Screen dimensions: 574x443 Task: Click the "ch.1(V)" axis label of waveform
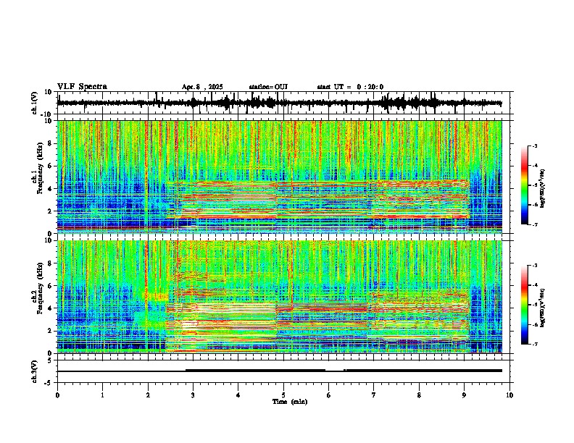coord(35,103)
